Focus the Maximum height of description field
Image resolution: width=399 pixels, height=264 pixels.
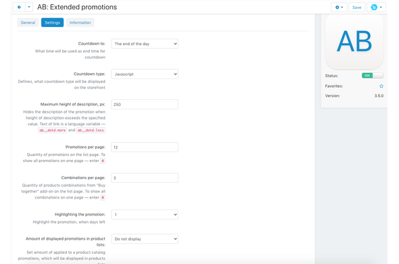pos(145,105)
